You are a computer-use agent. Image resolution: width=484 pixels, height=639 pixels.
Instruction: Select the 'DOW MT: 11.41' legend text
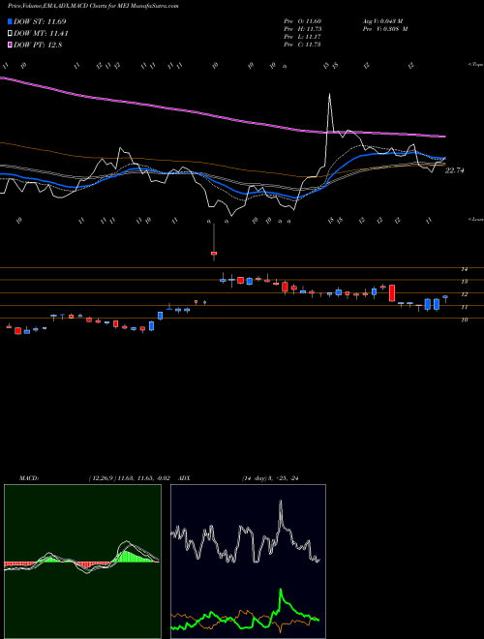pos(41,34)
